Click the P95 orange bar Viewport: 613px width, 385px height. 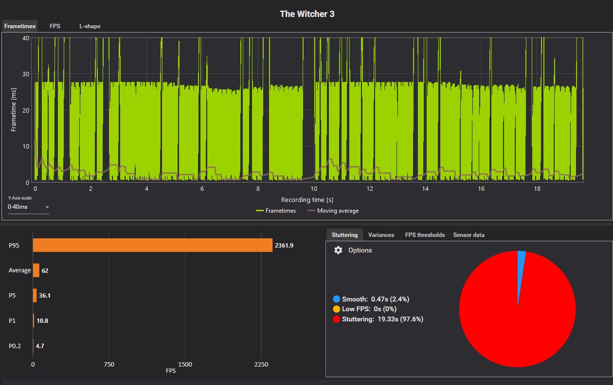pyautogui.click(x=152, y=246)
